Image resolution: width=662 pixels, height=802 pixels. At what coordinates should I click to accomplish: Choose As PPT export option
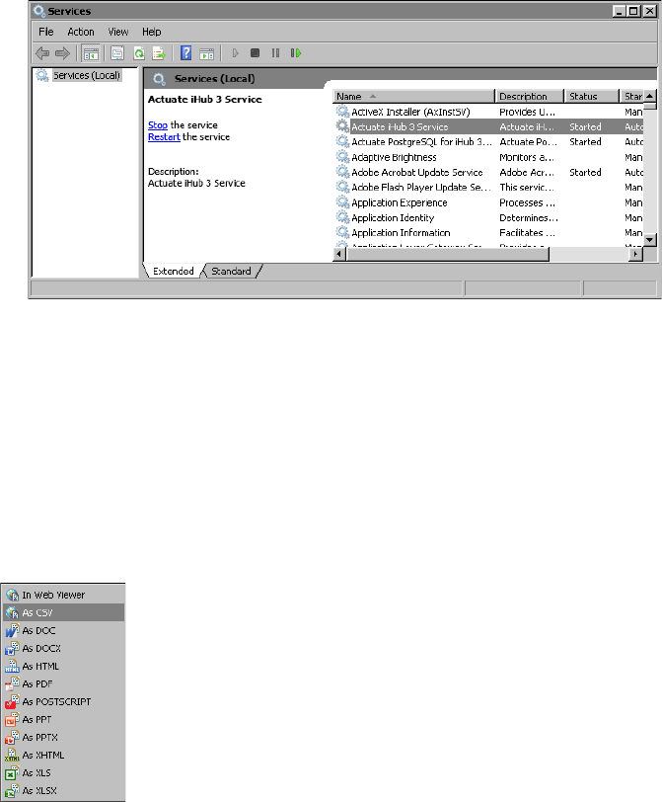click(x=64, y=720)
